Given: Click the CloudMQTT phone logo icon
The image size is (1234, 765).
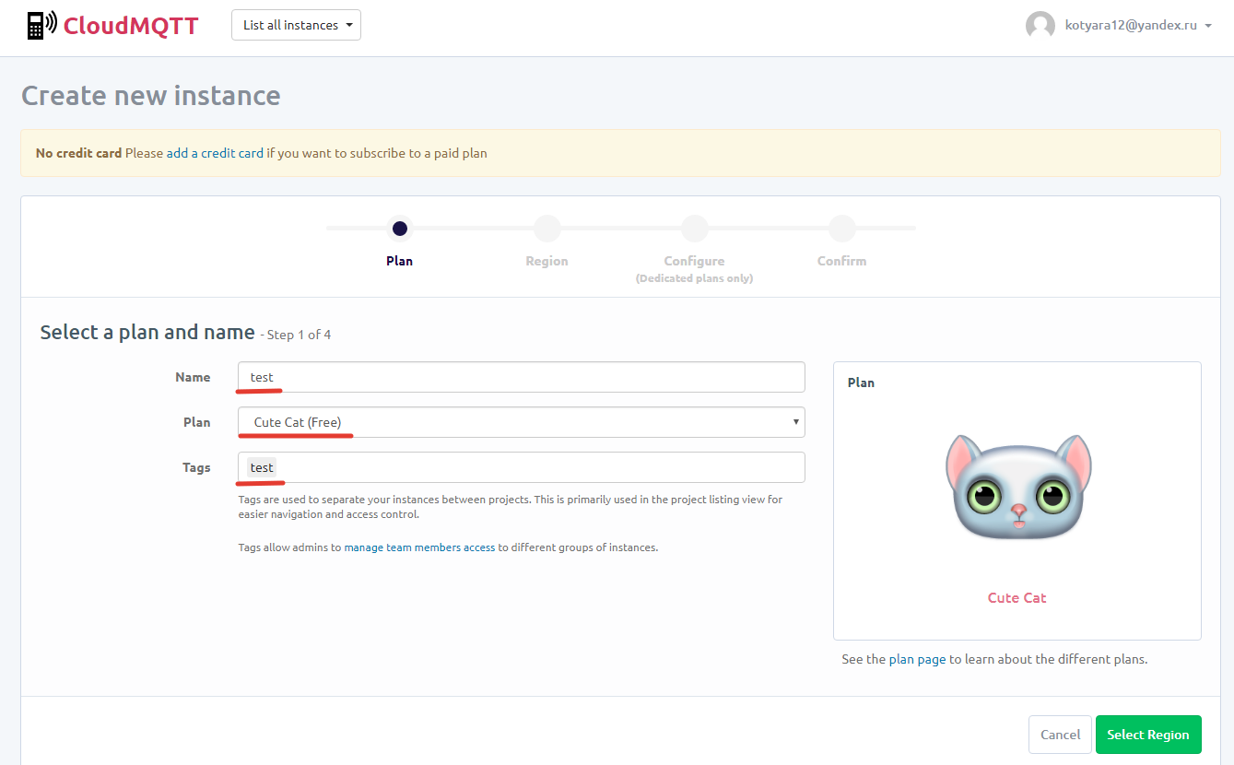Looking at the screenshot, I should point(41,25).
